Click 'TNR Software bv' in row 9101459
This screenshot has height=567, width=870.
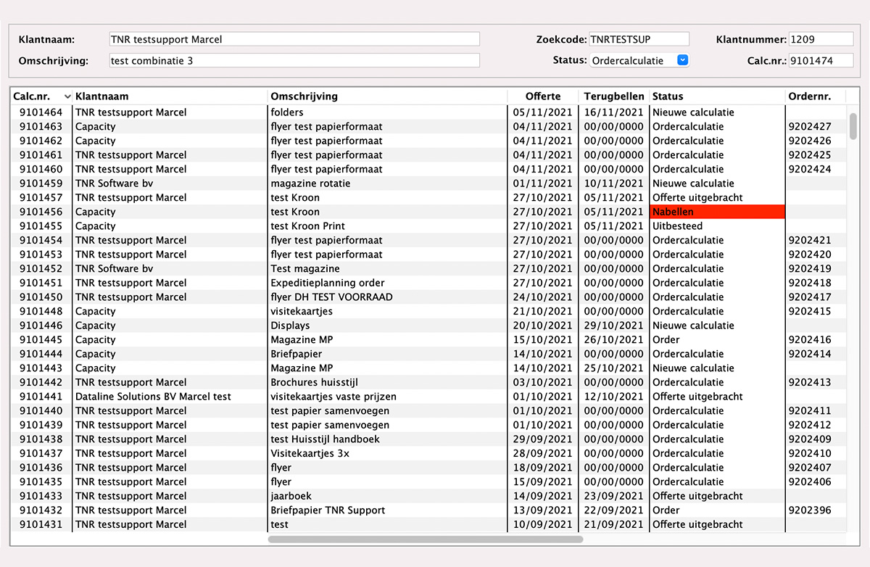[x=115, y=183]
